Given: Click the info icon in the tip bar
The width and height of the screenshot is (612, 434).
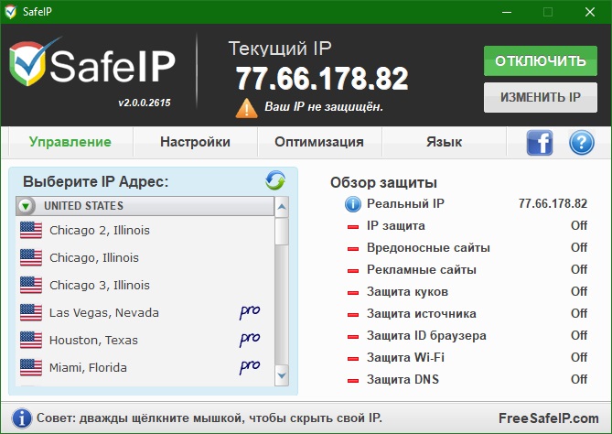Looking at the screenshot, I should 22,418.
